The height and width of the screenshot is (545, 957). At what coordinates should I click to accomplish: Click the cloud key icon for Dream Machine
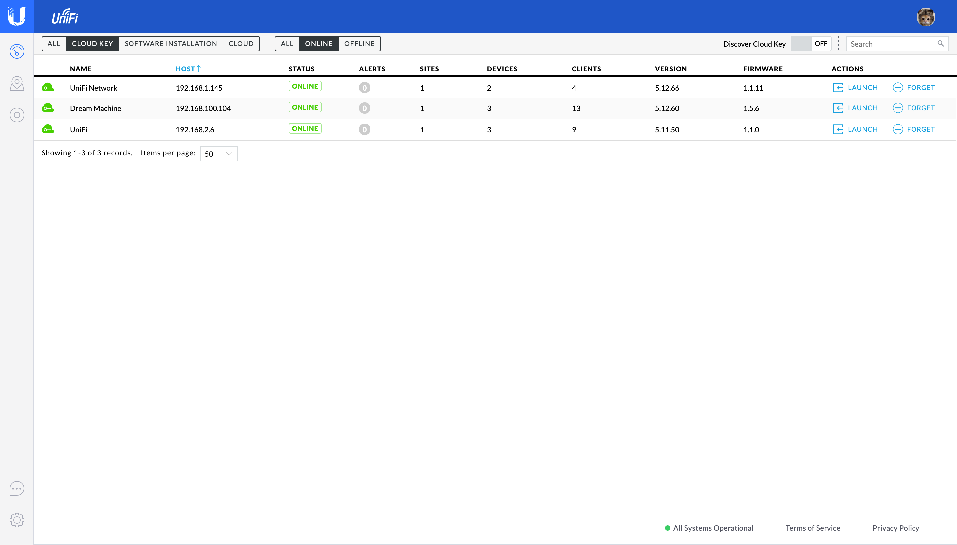click(x=47, y=108)
